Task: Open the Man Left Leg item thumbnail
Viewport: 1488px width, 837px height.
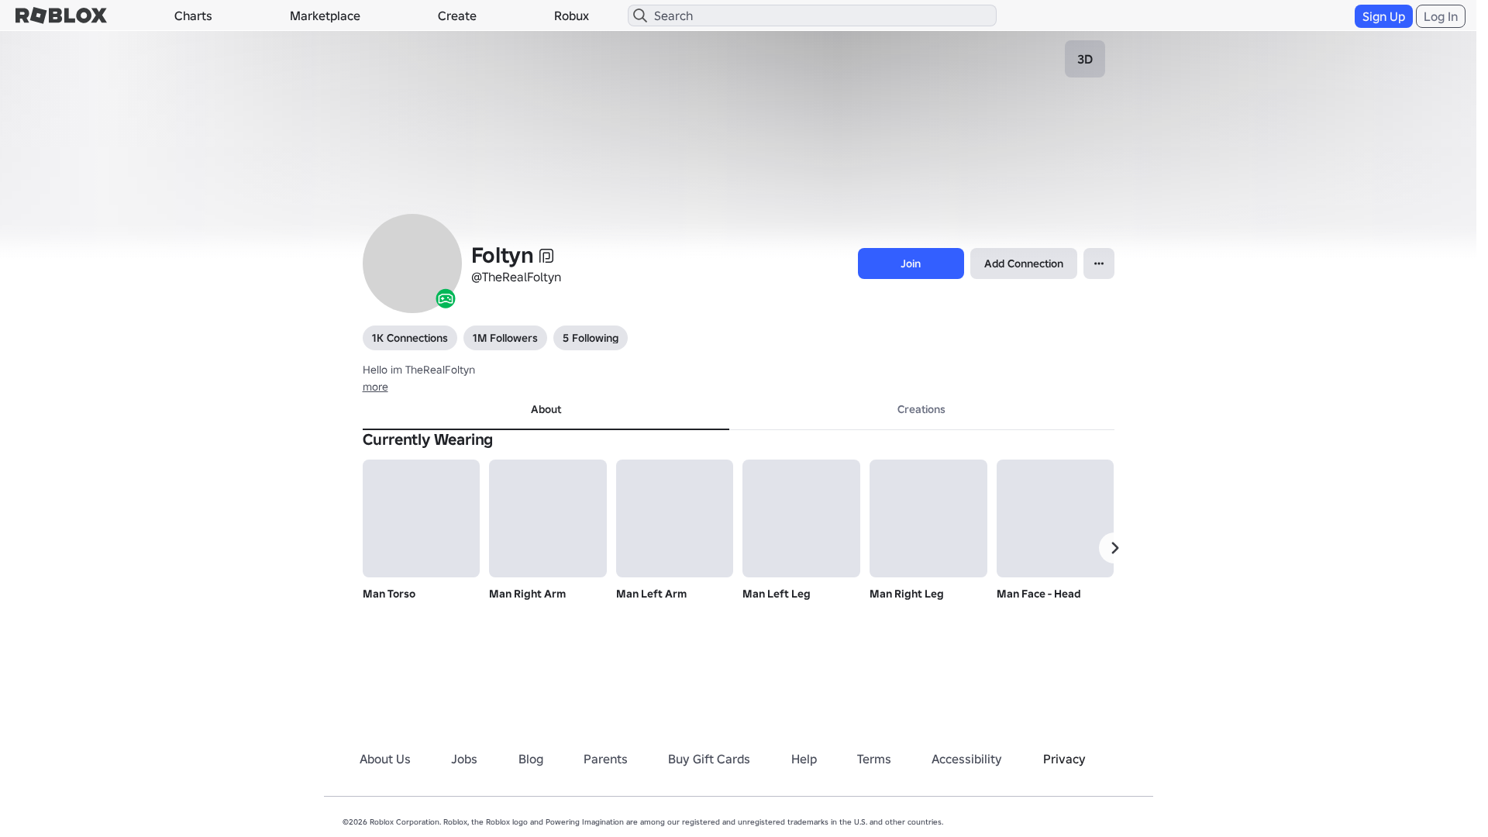Action: (x=801, y=518)
